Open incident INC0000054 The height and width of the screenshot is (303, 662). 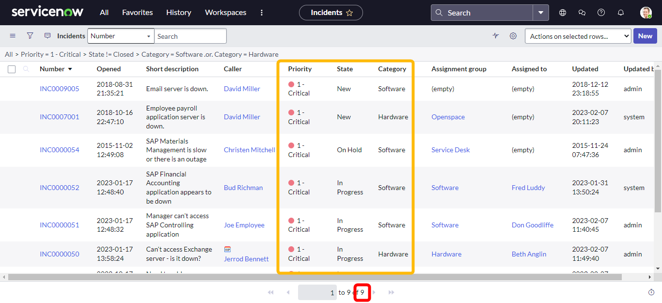coord(59,150)
